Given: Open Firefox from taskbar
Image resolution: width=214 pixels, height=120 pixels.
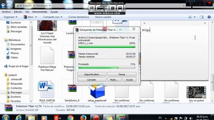Looking at the screenshot, I should pos(83,118).
